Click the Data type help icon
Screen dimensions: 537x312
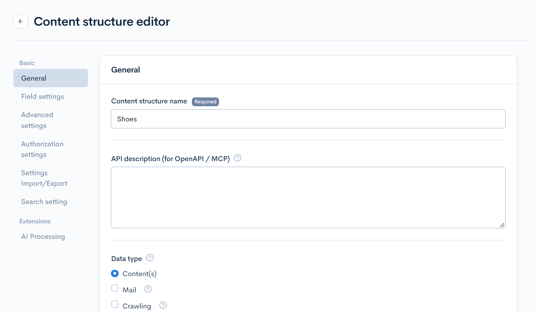click(150, 258)
